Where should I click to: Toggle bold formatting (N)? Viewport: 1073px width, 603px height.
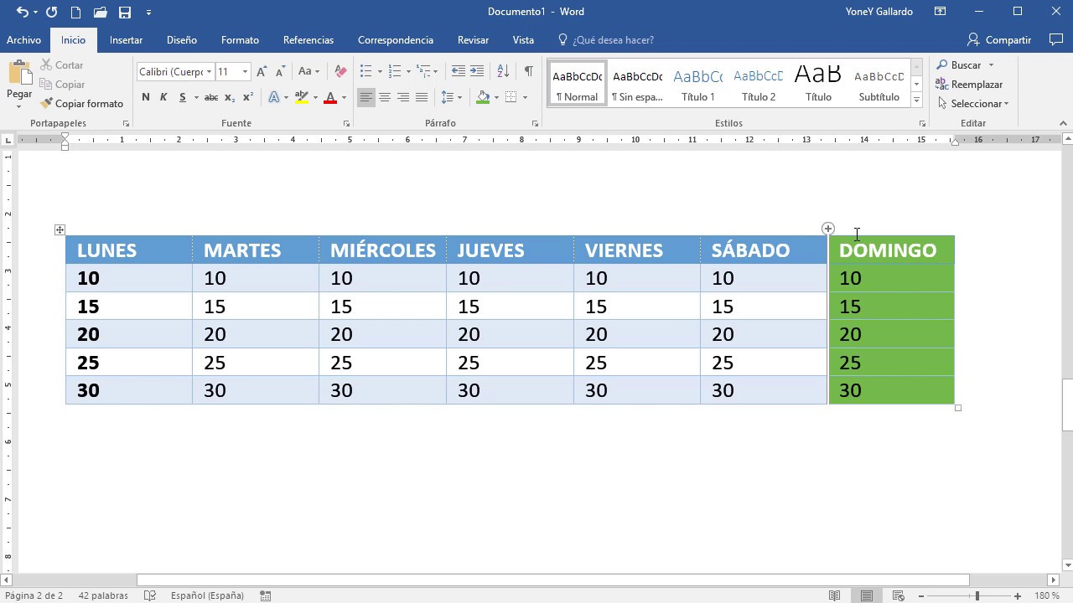146,97
